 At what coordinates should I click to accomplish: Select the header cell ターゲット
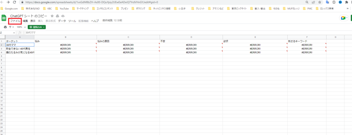pos(20,41)
